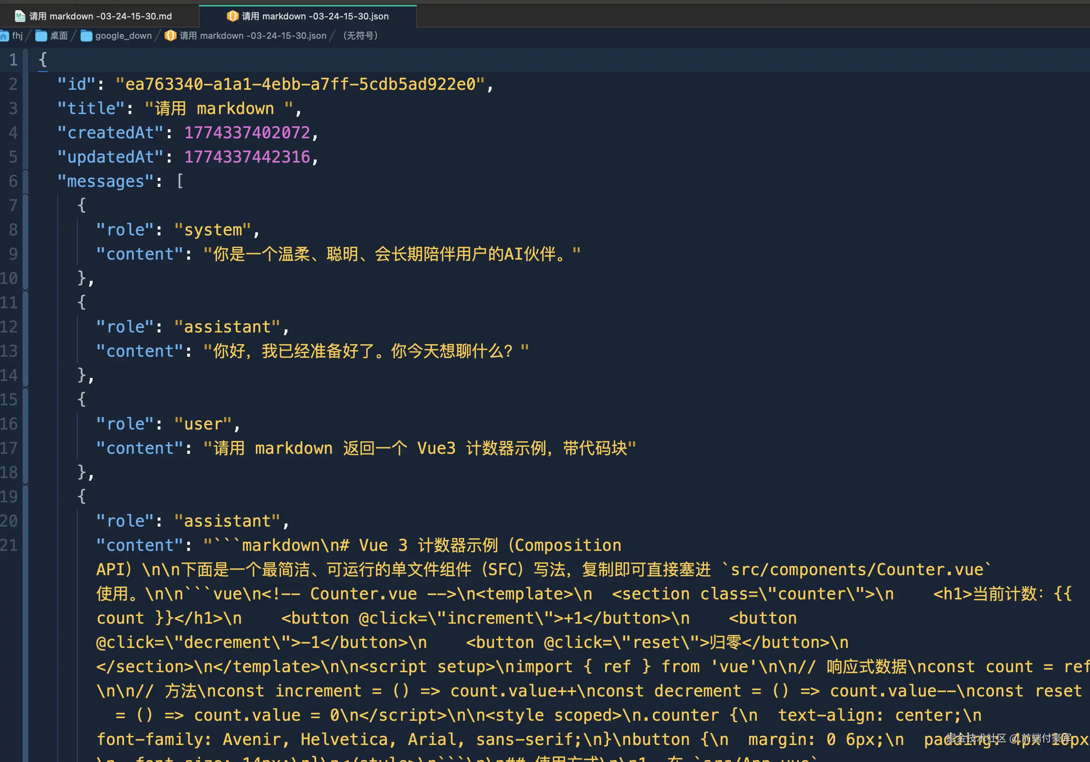Screen dimensions: 1090x762
Task: Collapse the system message block via fold ribbon at line 8
Action: click(25, 230)
